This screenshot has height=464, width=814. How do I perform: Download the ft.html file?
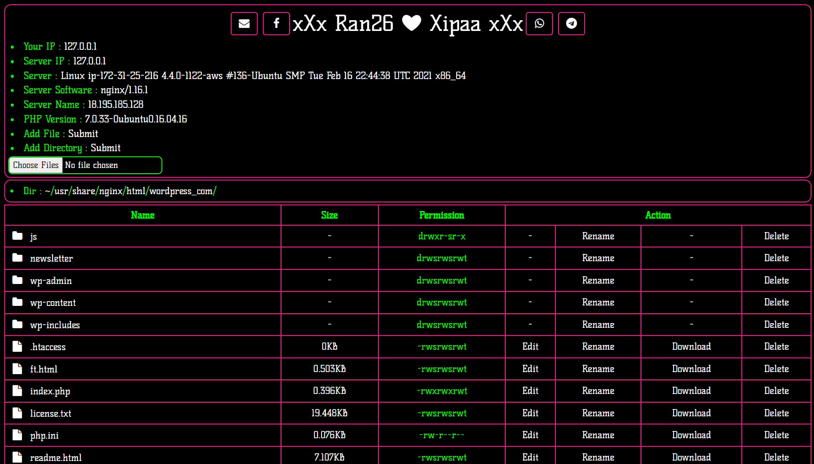coord(692,369)
